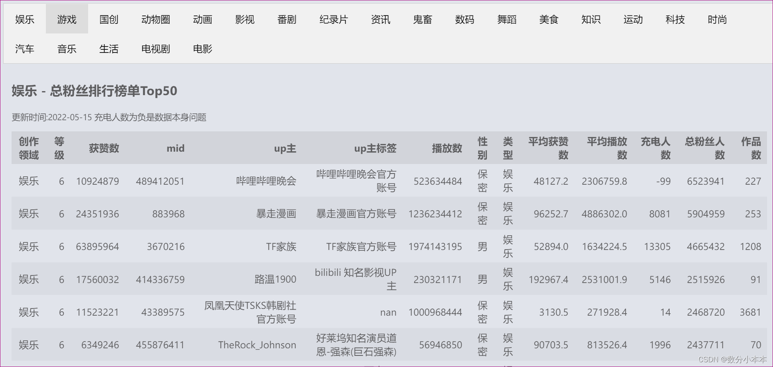The image size is (773, 367).
Task: Click the average likes value 192967.4
Action: (x=549, y=279)
